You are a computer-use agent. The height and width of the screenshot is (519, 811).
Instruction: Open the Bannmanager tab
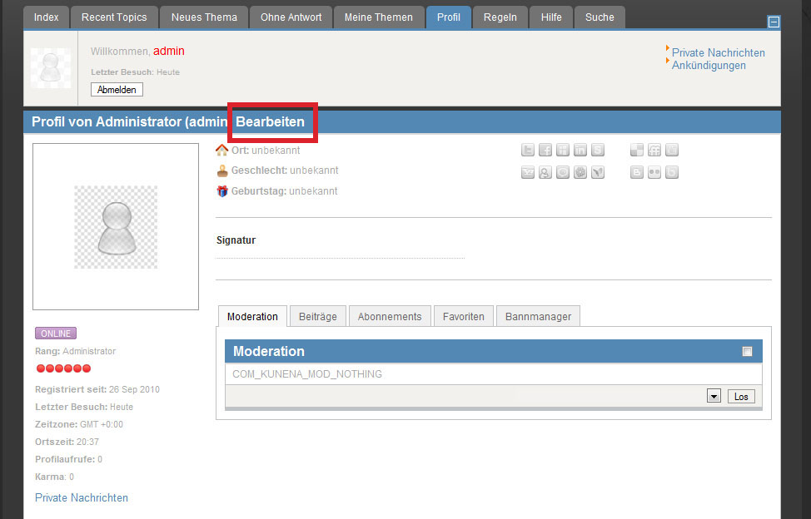(x=538, y=317)
